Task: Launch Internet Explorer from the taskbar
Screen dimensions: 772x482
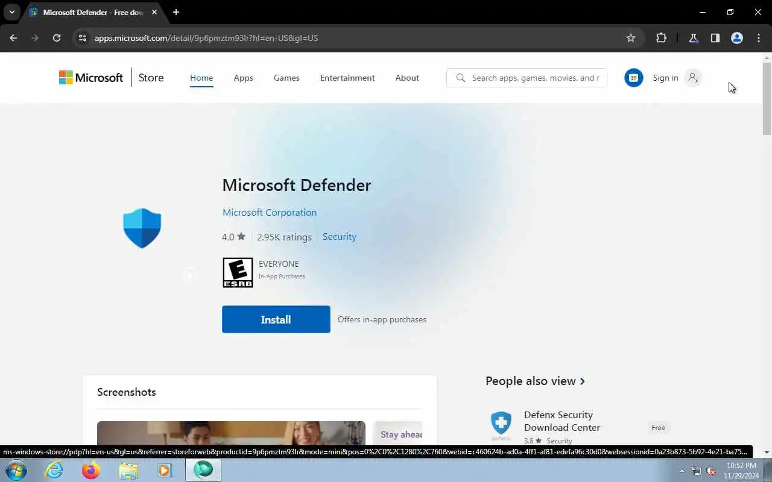Action: pos(54,470)
